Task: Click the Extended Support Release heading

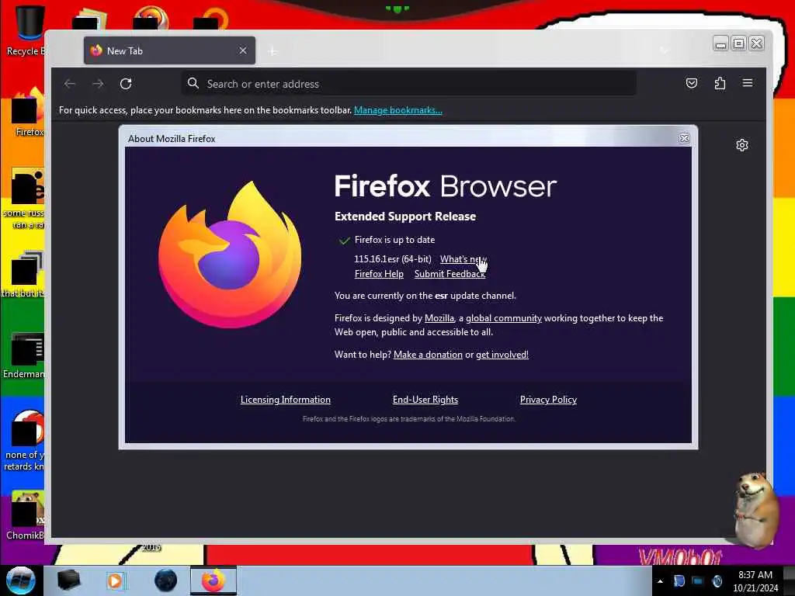Action: (405, 217)
